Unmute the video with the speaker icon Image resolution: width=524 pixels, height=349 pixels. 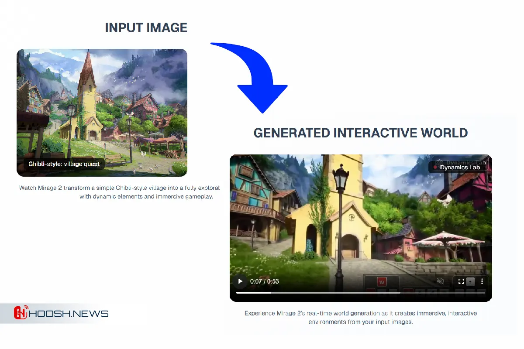[441, 281]
